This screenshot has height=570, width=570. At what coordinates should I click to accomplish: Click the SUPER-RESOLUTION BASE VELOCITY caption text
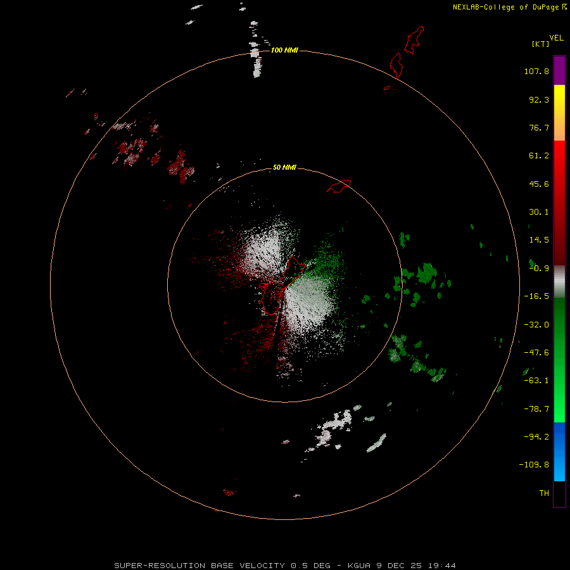199,566
